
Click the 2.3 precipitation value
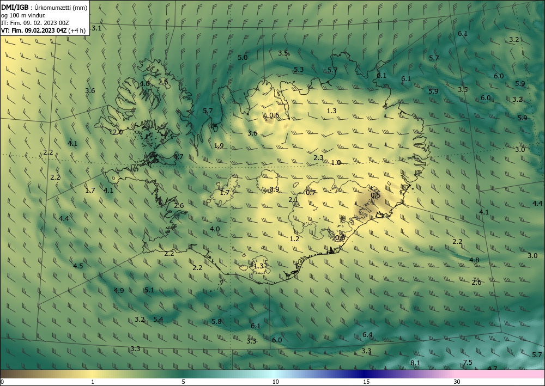point(318,157)
